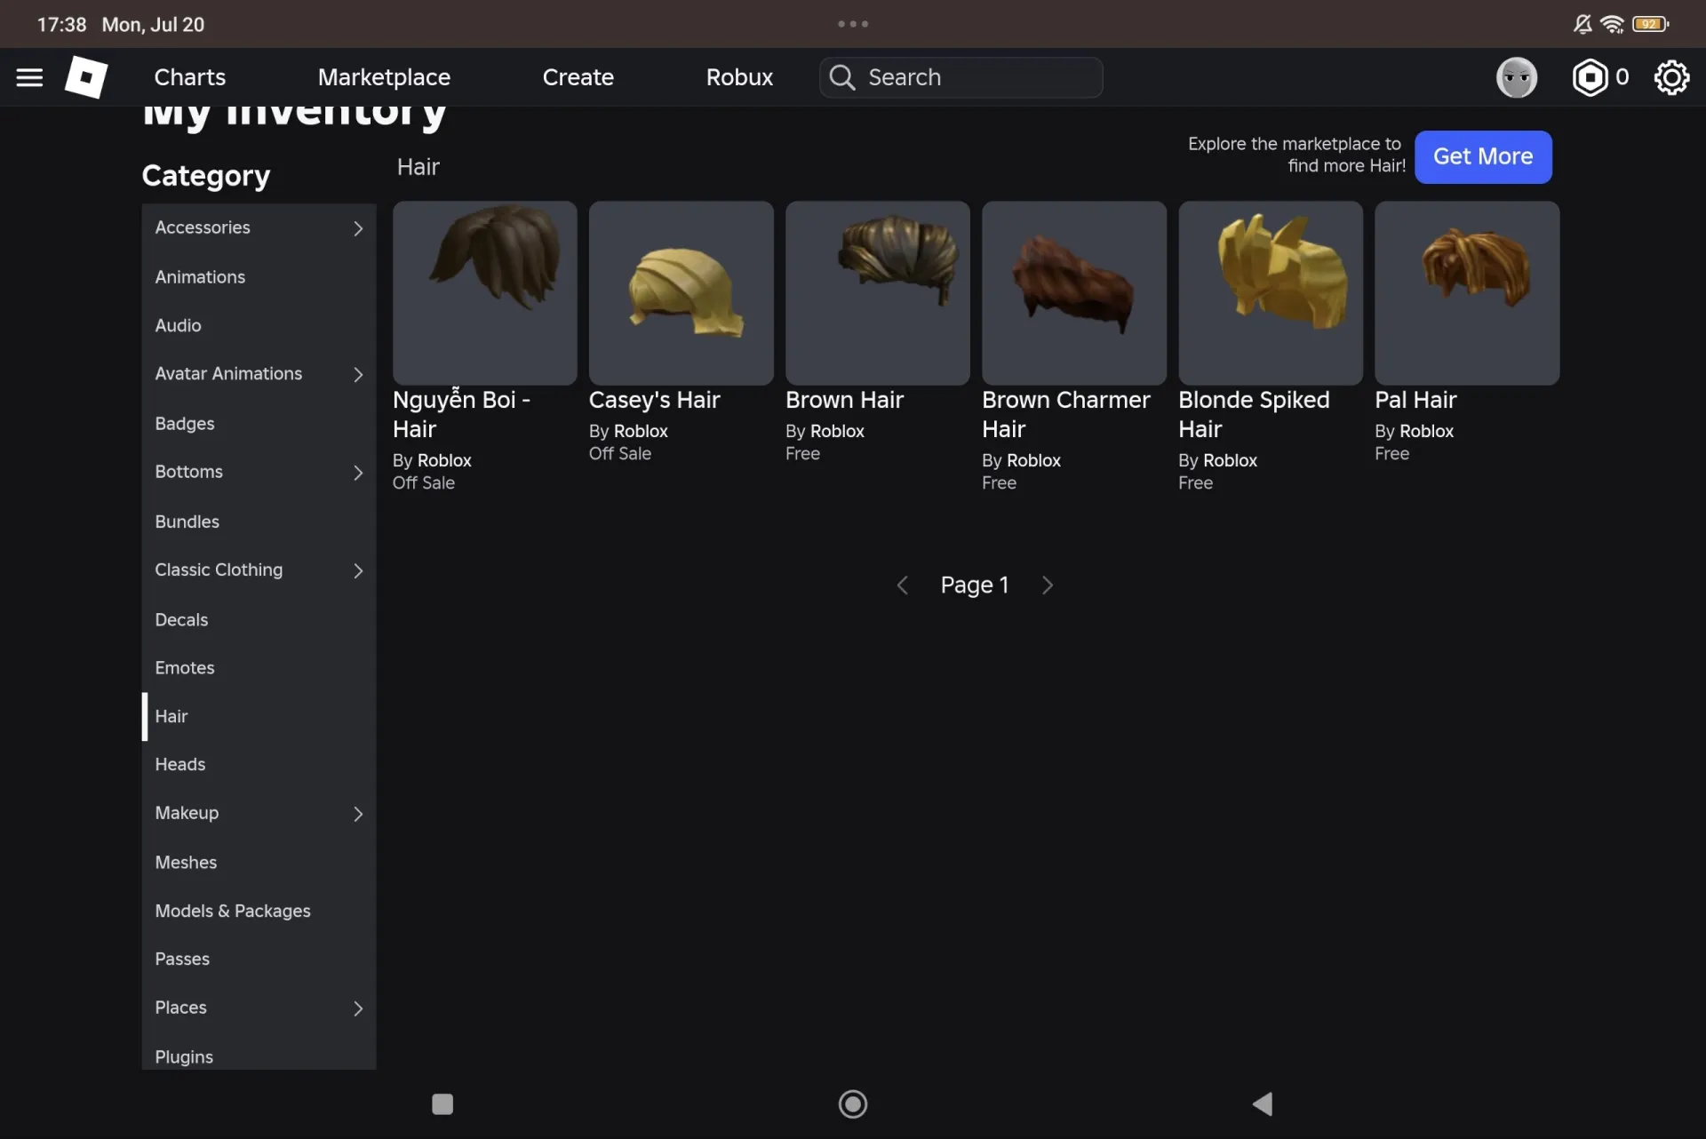Click the battery indicator icon
This screenshot has width=1706, height=1139.
click(x=1650, y=24)
